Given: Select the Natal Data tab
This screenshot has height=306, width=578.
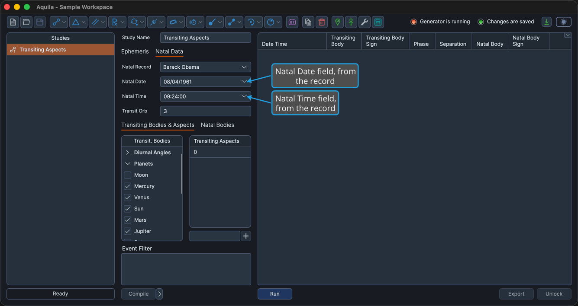Looking at the screenshot, I should tap(169, 51).
